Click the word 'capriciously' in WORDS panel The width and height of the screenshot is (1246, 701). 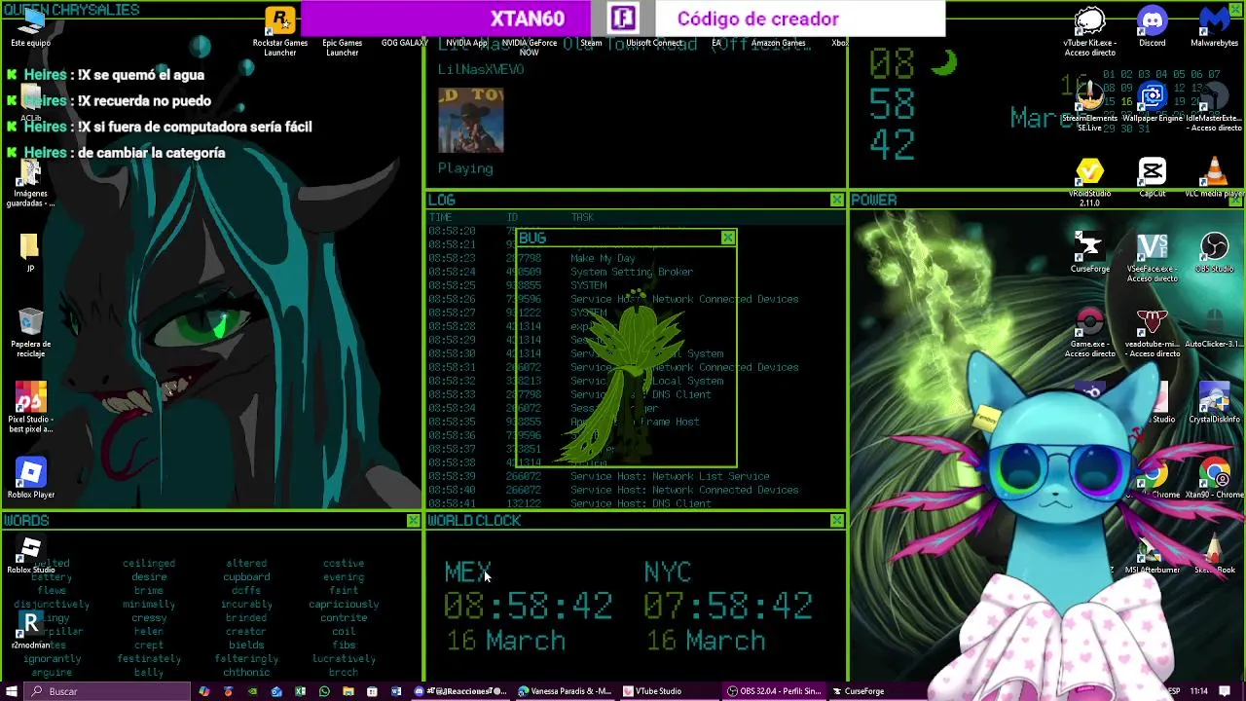[344, 604]
